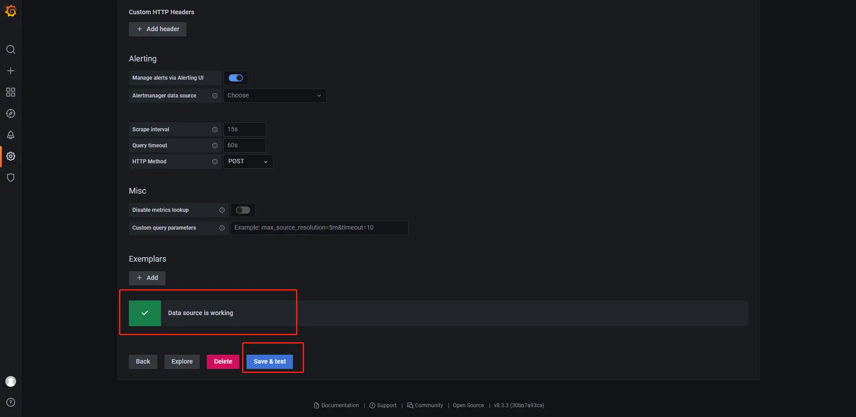Click the Add header button
This screenshot has width=856, height=417.
pyautogui.click(x=157, y=29)
